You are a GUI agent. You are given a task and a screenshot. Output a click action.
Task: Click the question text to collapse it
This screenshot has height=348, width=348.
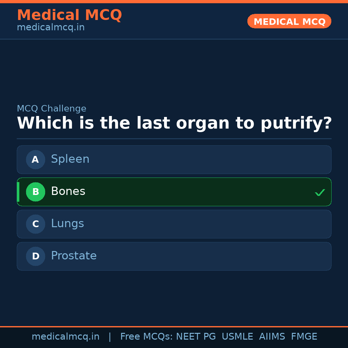click(174, 123)
